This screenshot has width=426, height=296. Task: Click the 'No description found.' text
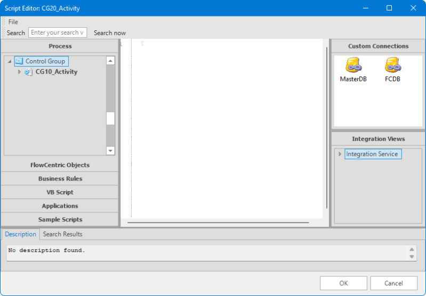(47, 250)
